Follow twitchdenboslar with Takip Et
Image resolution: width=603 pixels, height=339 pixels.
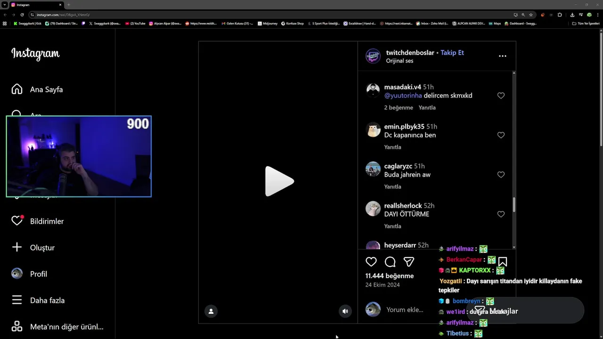(452, 53)
